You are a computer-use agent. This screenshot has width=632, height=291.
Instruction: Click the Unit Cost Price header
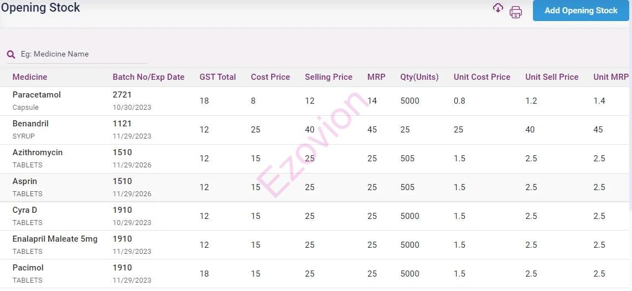tap(481, 77)
